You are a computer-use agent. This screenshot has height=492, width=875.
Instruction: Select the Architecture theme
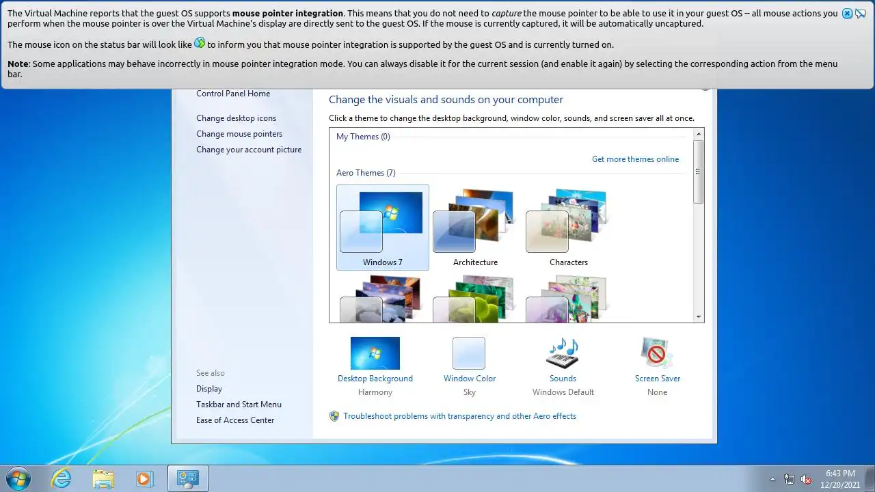[476, 228]
